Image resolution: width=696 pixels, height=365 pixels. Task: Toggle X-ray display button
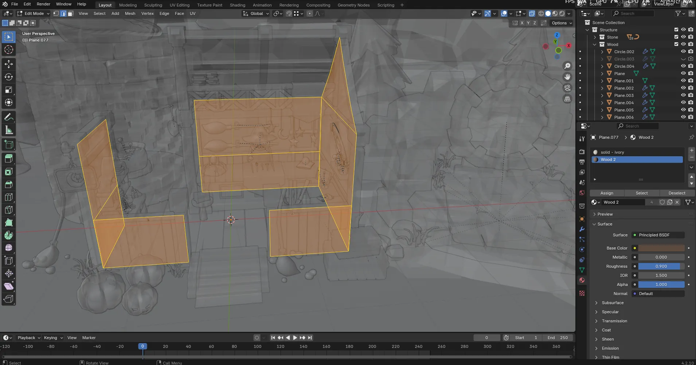pyautogui.click(x=532, y=13)
